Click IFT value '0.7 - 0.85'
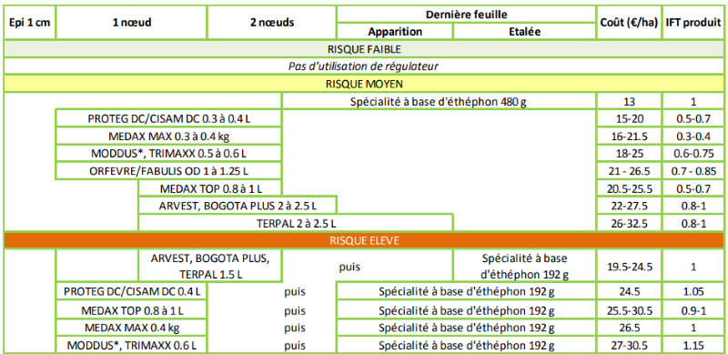This screenshot has height=354, width=728. pyautogui.click(x=693, y=171)
